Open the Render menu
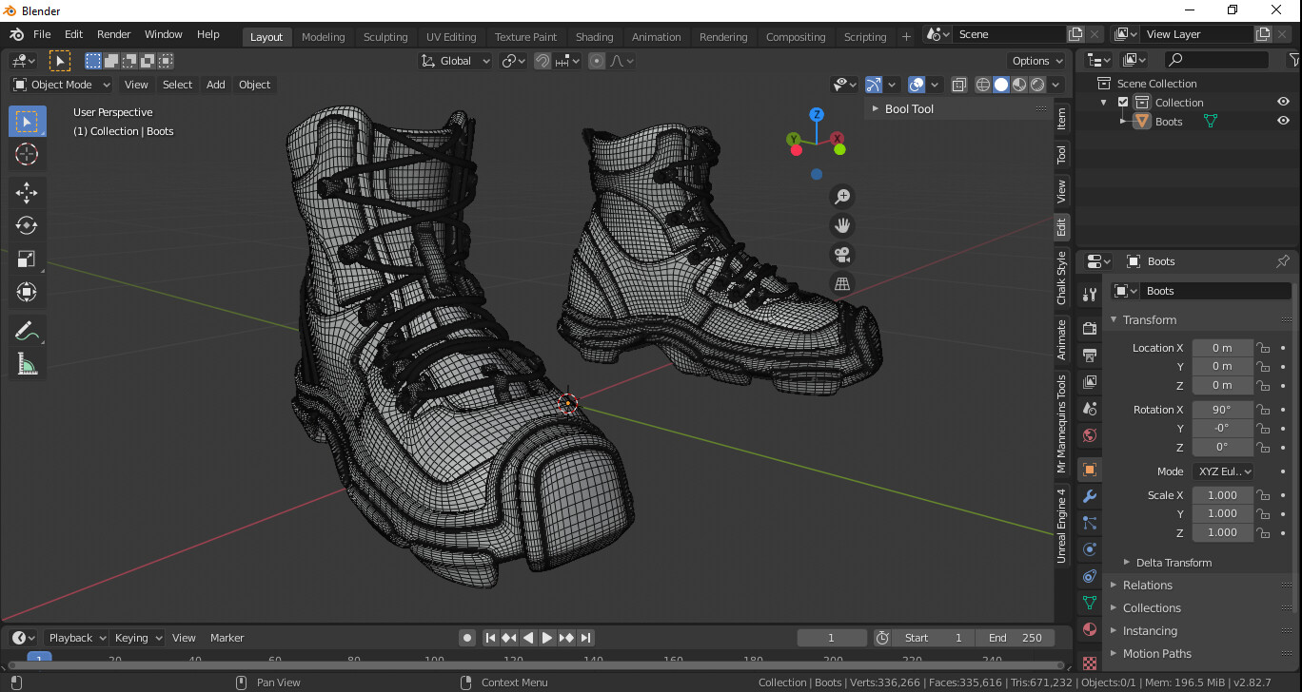1302x692 pixels. click(113, 33)
